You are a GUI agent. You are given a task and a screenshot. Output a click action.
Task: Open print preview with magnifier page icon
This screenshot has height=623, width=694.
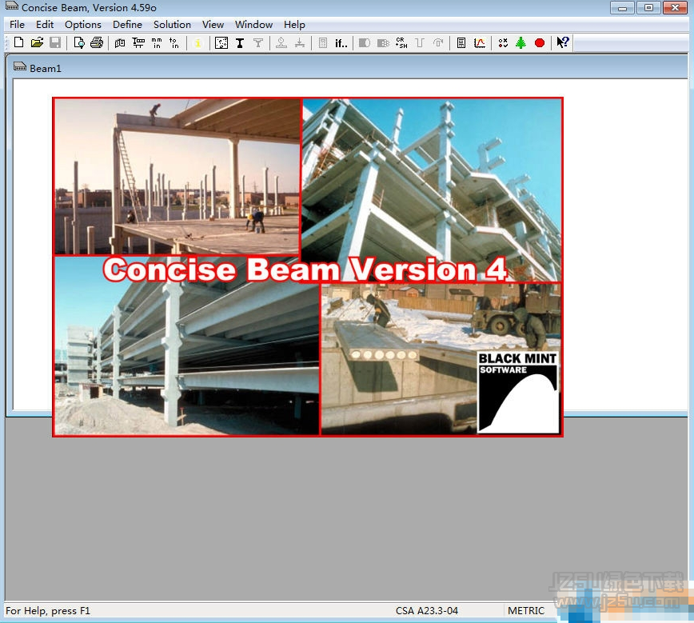79,42
